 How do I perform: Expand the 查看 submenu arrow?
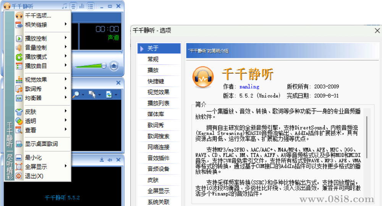tap(66, 129)
